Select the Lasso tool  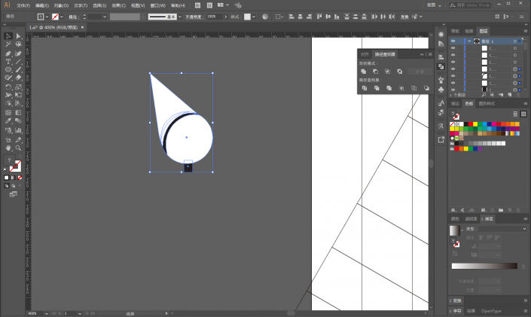19,44
